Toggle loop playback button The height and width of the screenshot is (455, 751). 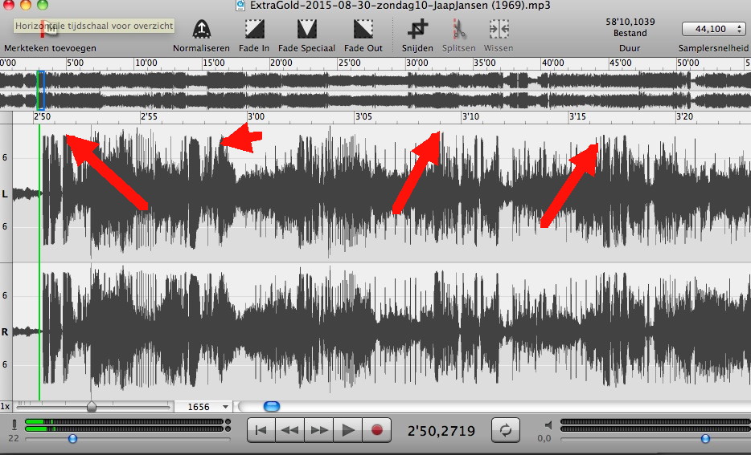coord(506,429)
